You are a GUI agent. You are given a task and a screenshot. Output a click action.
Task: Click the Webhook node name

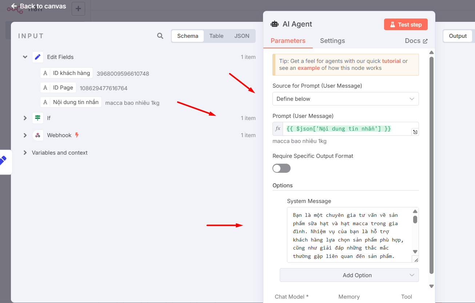click(x=59, y=135)
